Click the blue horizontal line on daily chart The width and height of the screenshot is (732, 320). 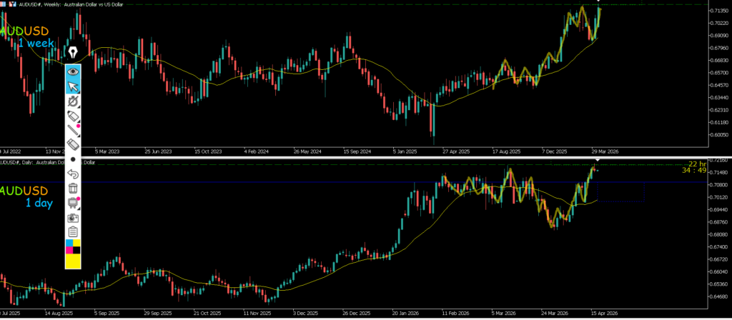click(286, 182)
